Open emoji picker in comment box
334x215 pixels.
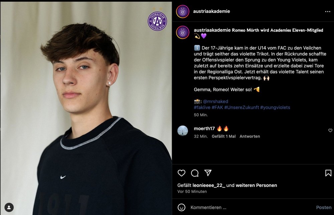181,207
